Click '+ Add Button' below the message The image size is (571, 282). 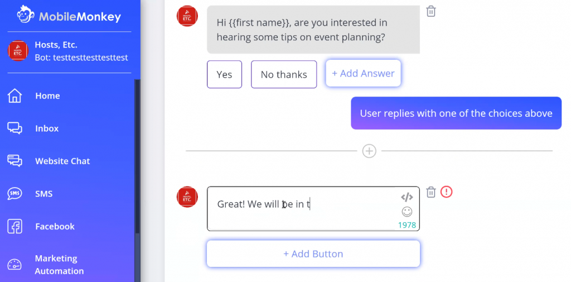[313, 254]
